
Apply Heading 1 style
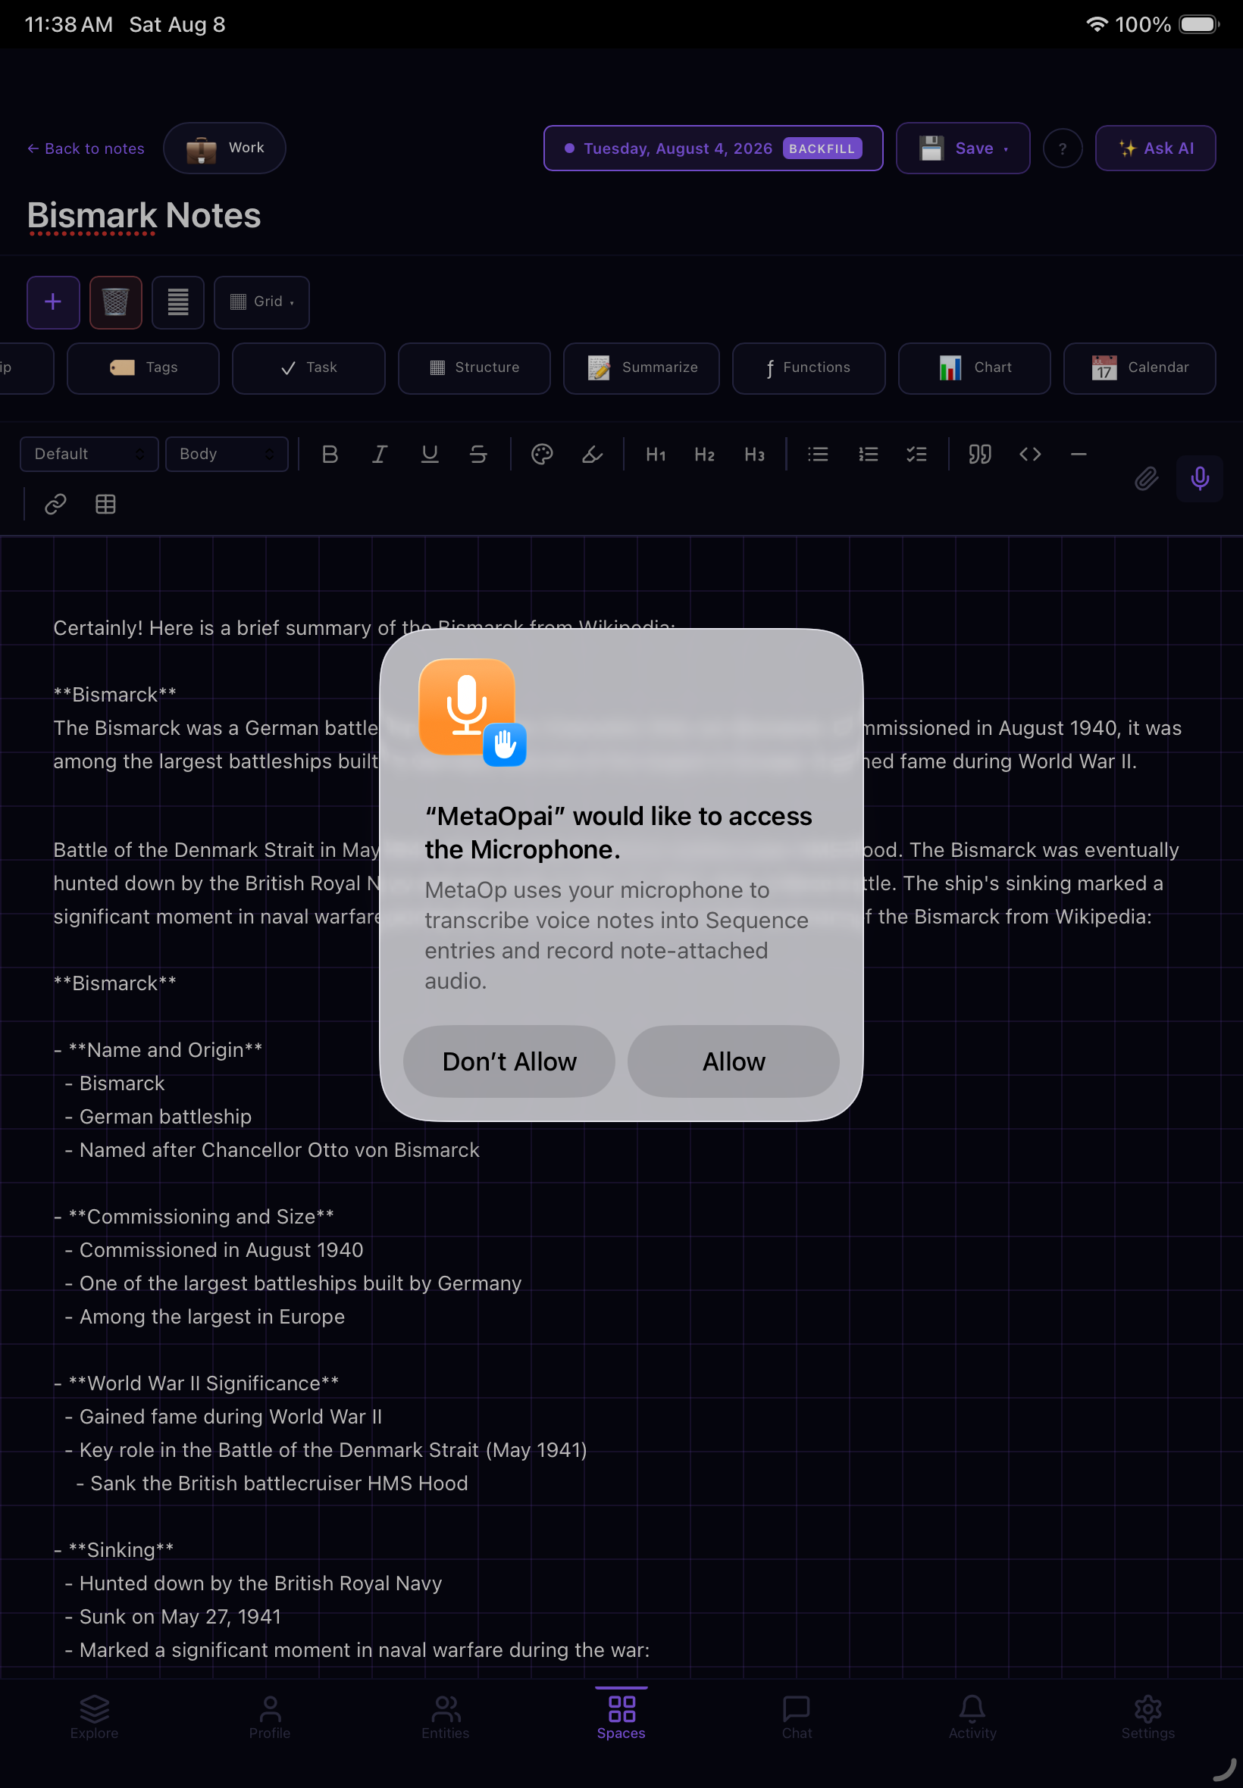click(656, 455)
